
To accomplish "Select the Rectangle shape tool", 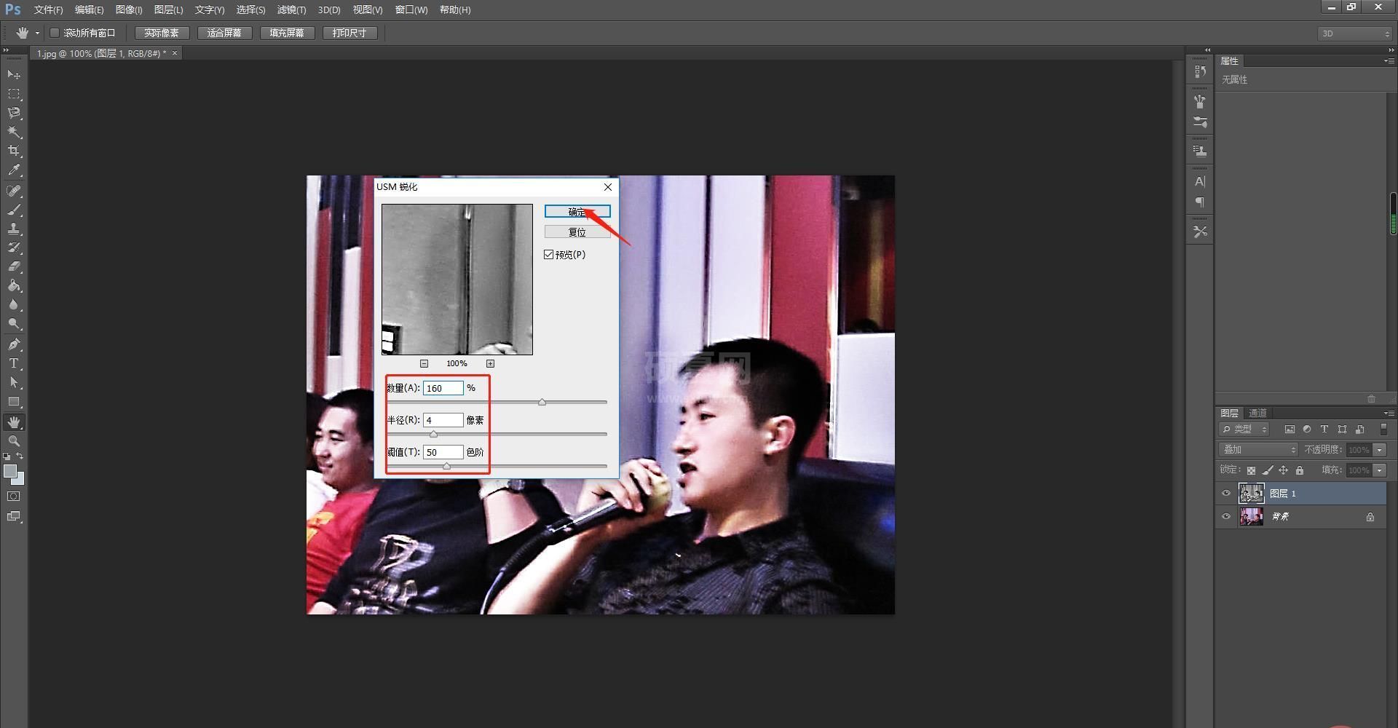I will (x=14, y=402).
